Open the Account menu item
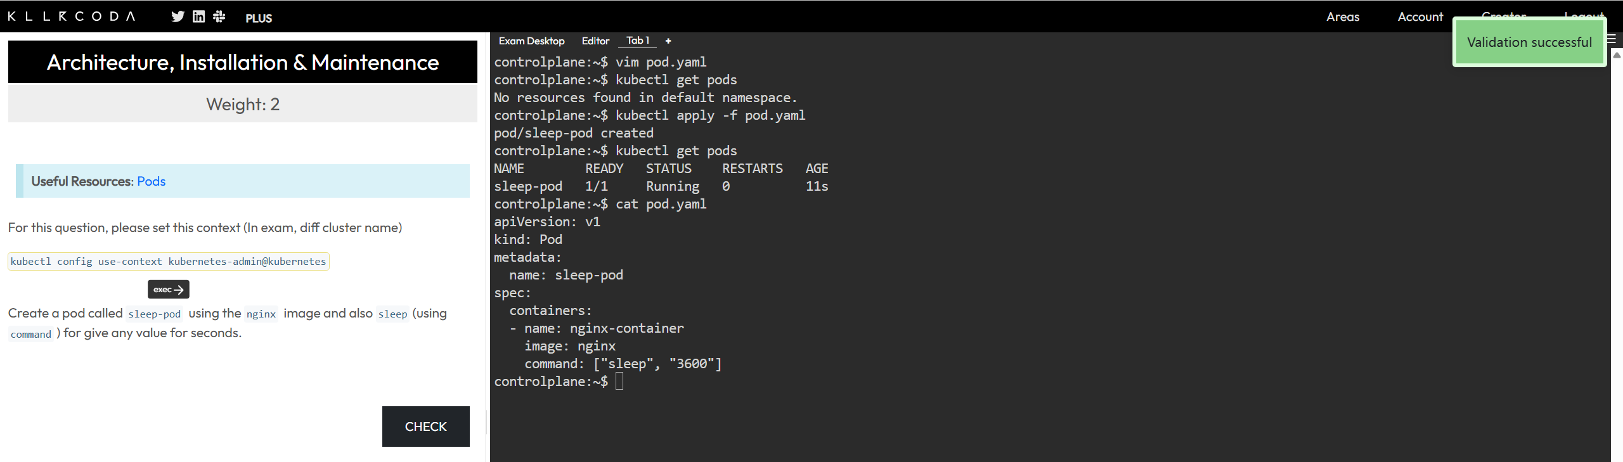The height and width of the screenshot is (462, 1623). (x=1419, y=16)
